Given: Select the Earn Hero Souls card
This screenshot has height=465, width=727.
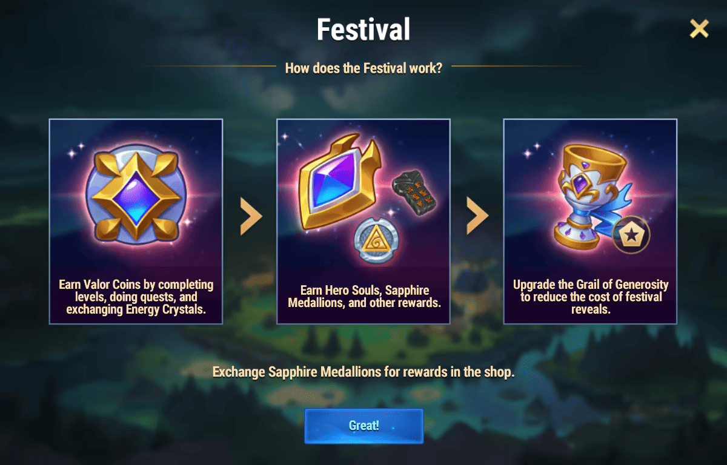Looking at the screenshot, I should tap(363, 222).
